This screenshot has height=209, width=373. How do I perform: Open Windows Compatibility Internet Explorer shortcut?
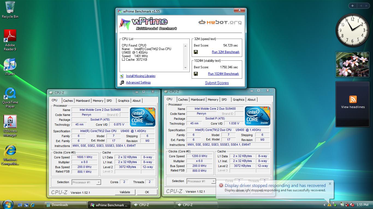tap(10, 155)
